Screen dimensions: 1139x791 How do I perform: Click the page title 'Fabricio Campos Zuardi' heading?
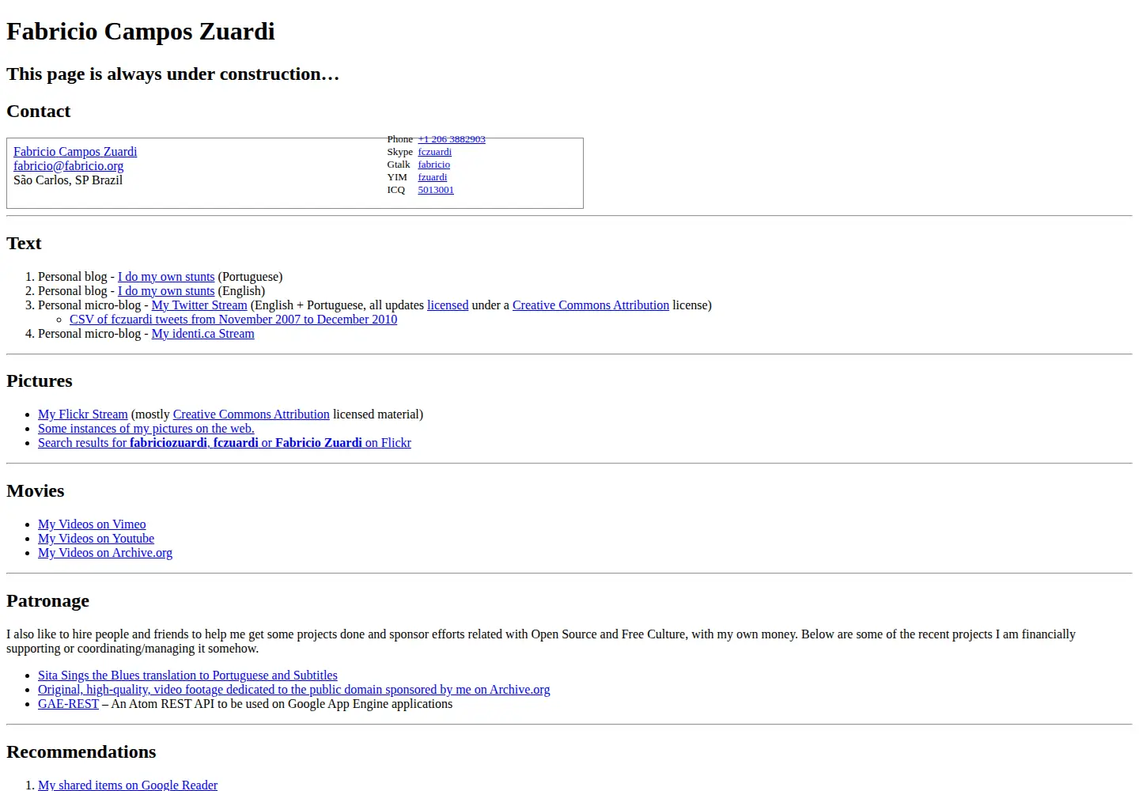tap(141, 32)
